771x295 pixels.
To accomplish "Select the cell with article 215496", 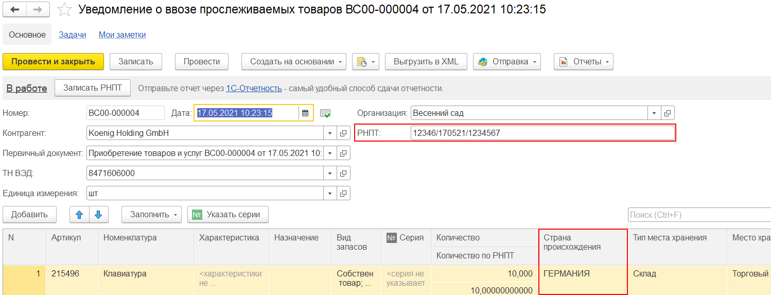I will pyautogui.click(x=72, y=280).
